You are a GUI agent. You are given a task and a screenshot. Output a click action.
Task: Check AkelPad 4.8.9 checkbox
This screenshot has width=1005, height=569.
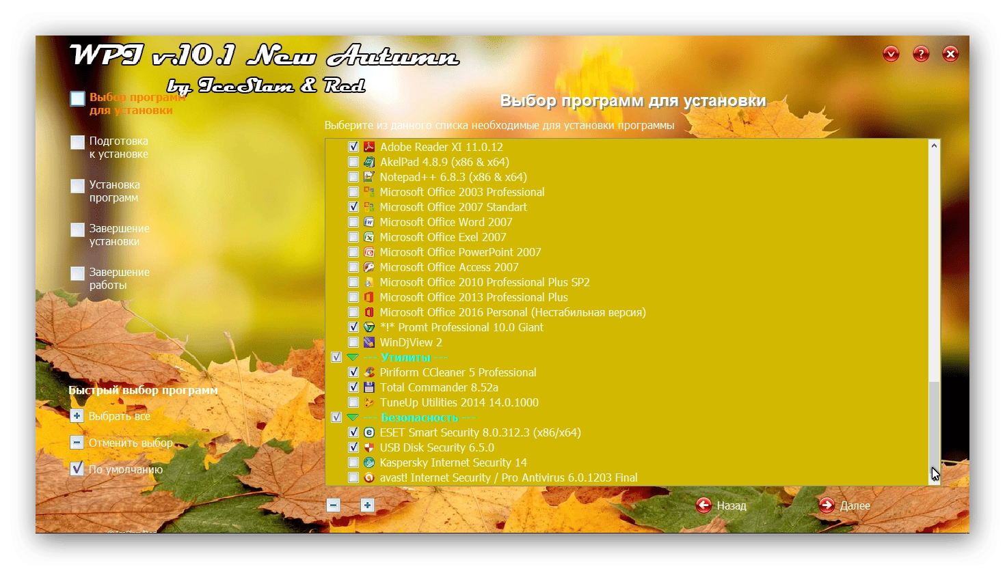pos(353,162)
